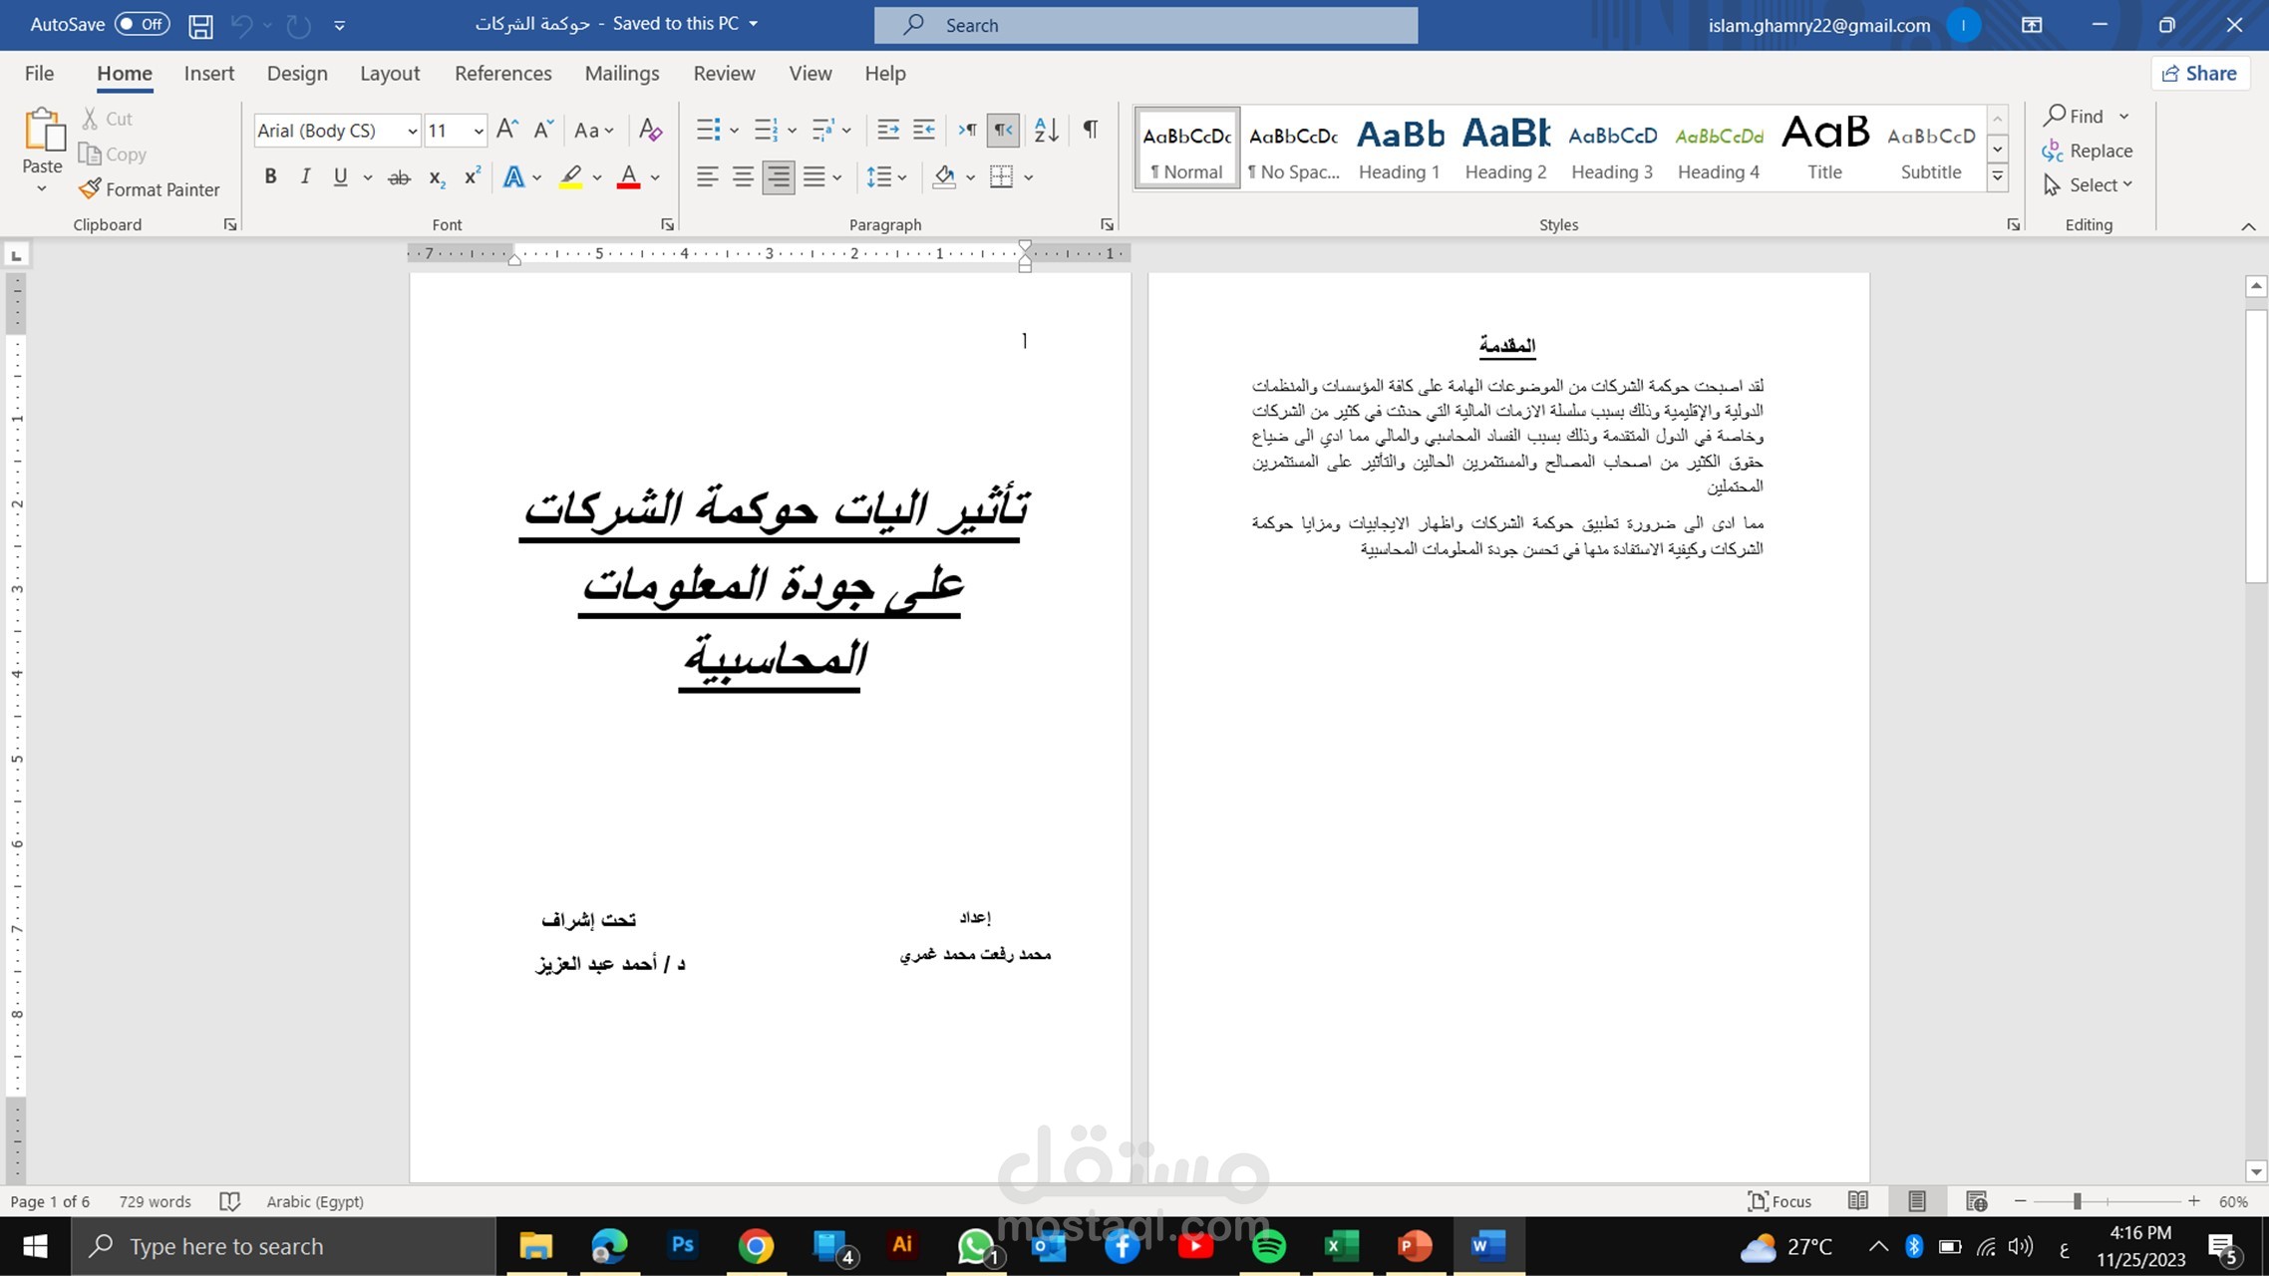Increase the paragraph indent
The height and width of the screenshot is (1276, 2269).
[x=924, y=130]
